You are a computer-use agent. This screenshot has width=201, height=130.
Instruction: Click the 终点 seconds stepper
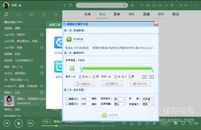click(130, 77)
